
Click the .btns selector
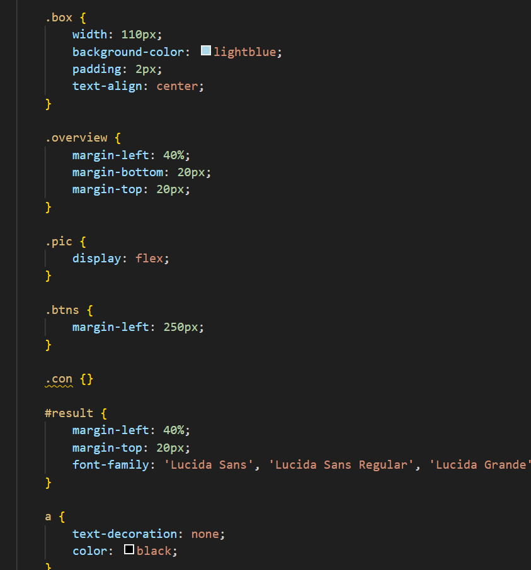[x=62, y=310]
